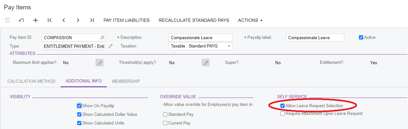Click the Undo arrow icon

(x=21, y=20)
